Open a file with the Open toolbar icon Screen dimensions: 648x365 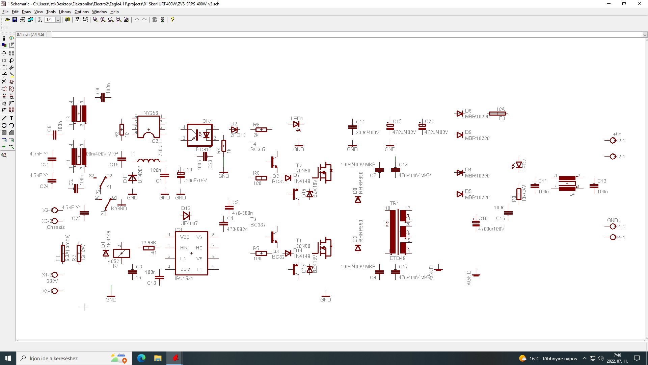7,20
